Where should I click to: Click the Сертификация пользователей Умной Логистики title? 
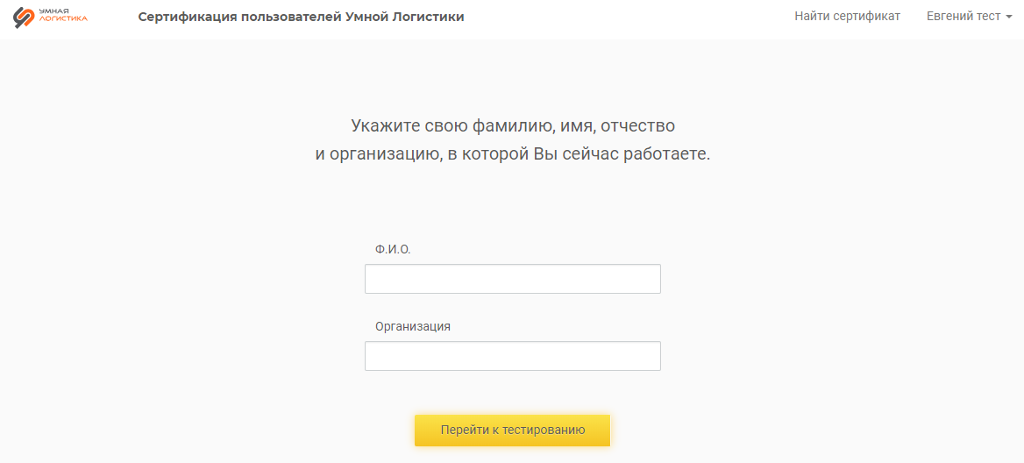301,17
